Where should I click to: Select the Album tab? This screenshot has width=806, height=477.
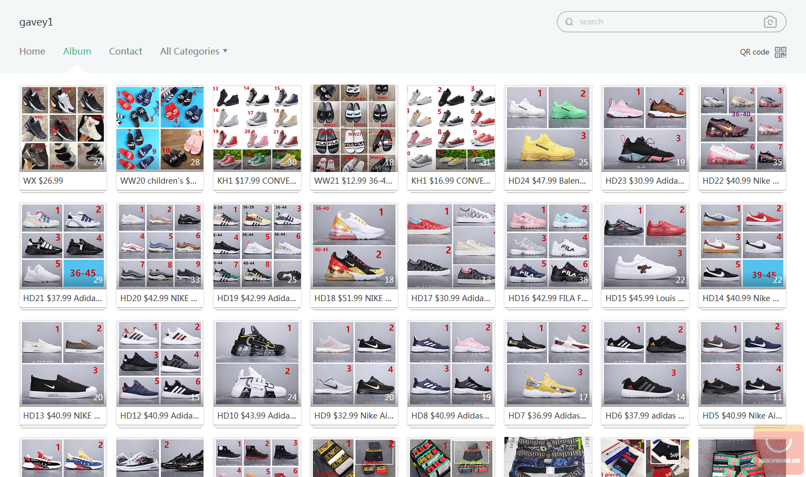(x=77, y=51)
